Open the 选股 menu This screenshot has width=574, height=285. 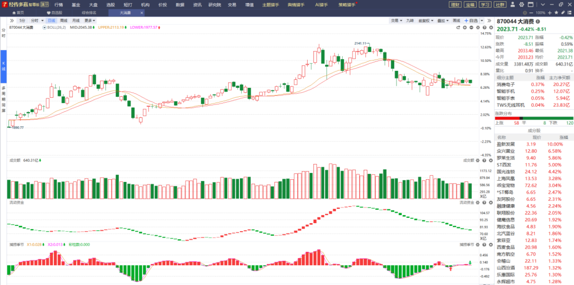pyautogui.click(x=111, y=5)
